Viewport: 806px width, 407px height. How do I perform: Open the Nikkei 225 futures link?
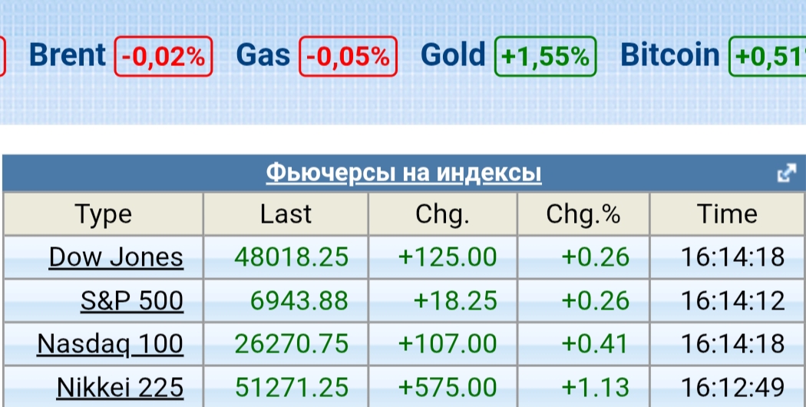point(120,387)
